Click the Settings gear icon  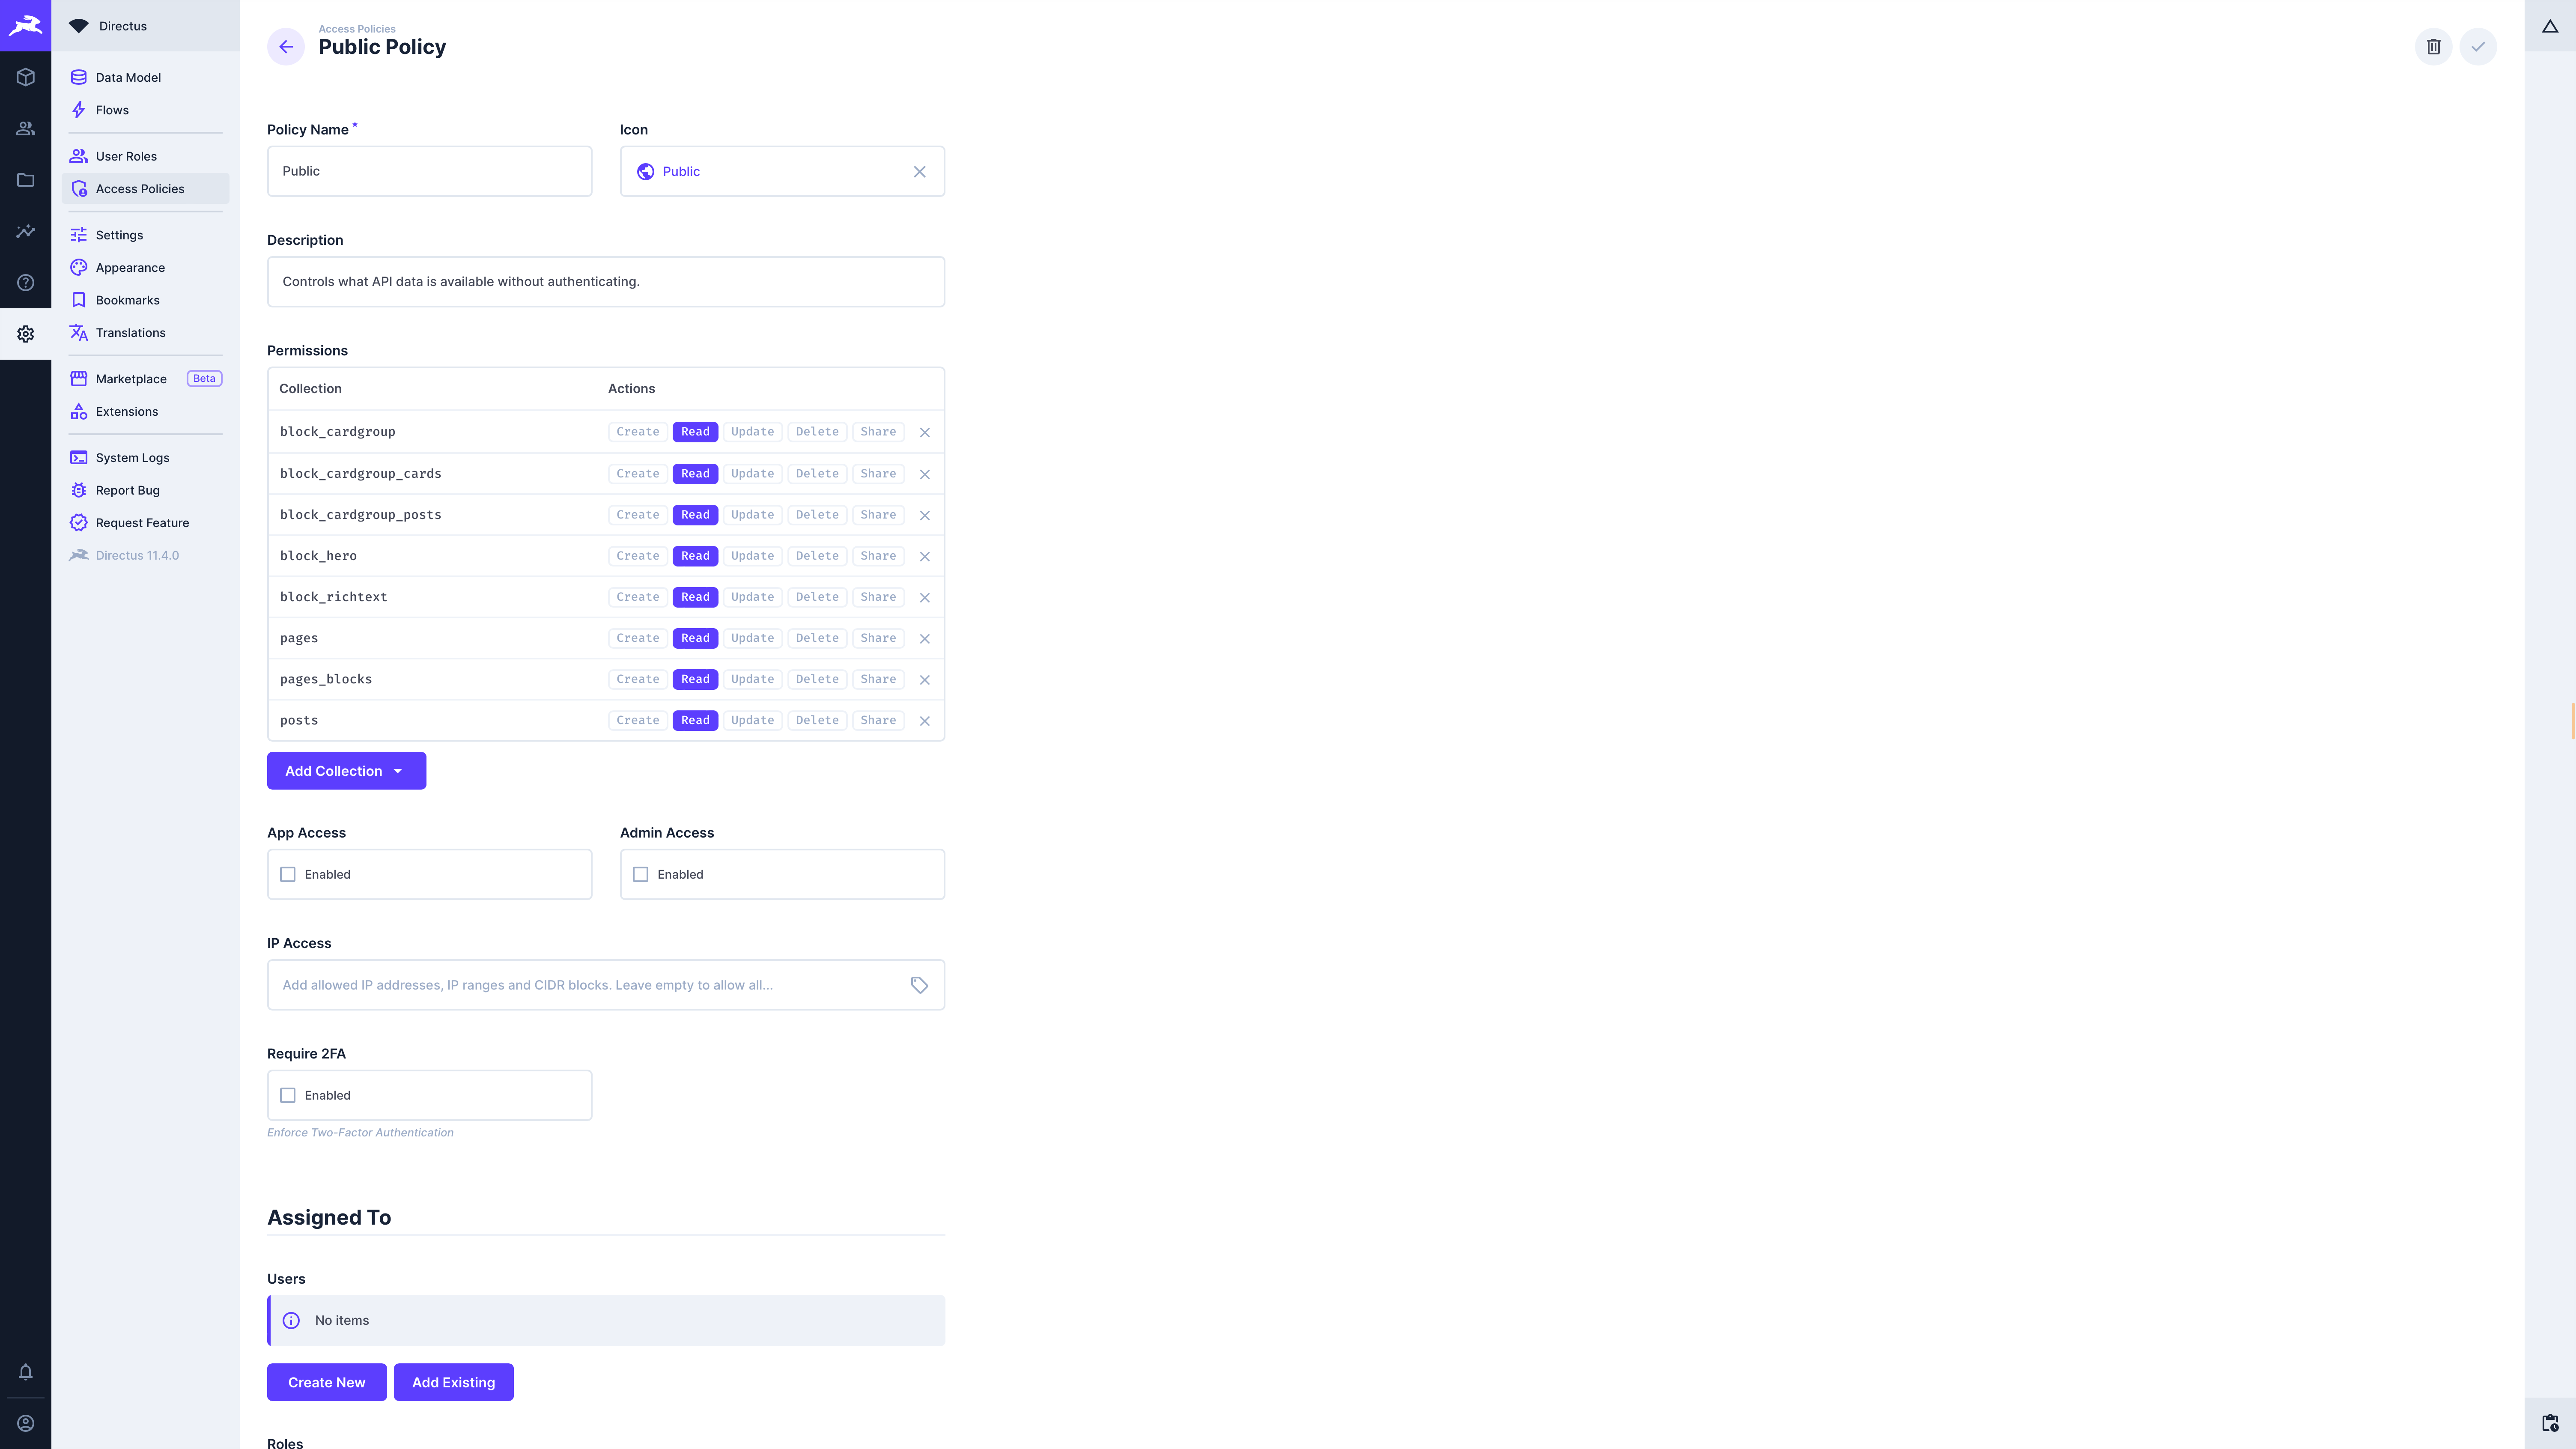[25, 334]
